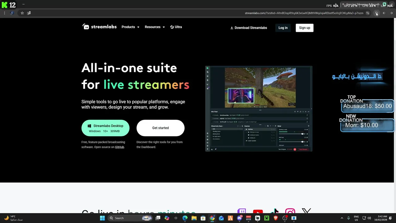Viewport: 396px width, 223px height.
Task: Click the Task View taskbar icon
Action: [158, 218]
